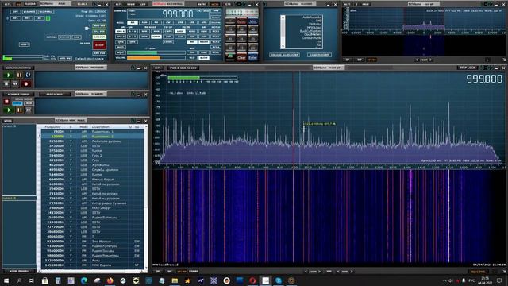The image size is (508, 286).
Task: Pause playback in the Recorder panel
Action: pyautogui.click(x=19, y=75)
